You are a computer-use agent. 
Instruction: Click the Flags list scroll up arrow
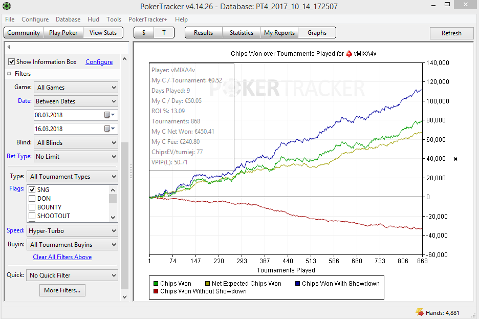pyautogui.click(x=113, y=190)
